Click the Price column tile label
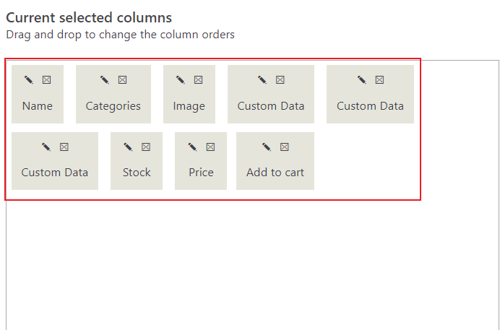The image size is (500, 330). click(201, 173)
